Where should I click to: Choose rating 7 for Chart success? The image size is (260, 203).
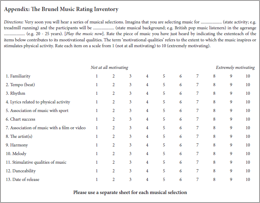(198, 119)
